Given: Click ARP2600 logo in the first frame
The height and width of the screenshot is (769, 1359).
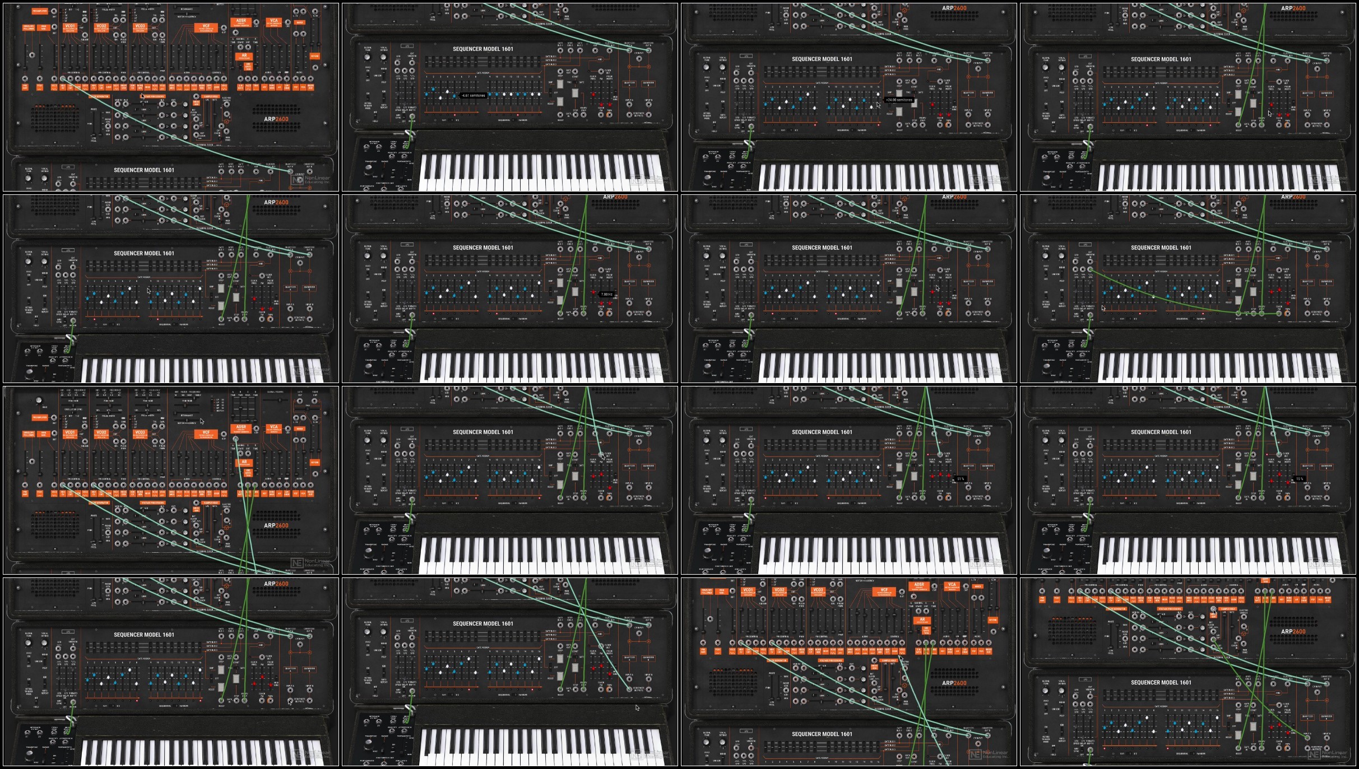Looking at the screenshot, I should tap(276, 119).
